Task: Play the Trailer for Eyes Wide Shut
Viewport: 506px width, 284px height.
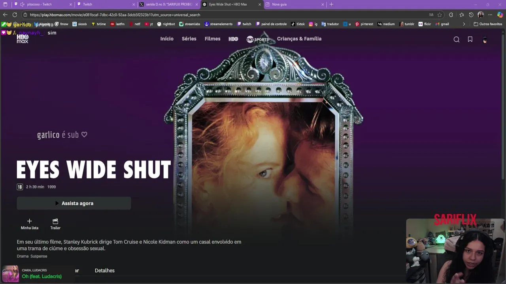Action: point(55,224)
